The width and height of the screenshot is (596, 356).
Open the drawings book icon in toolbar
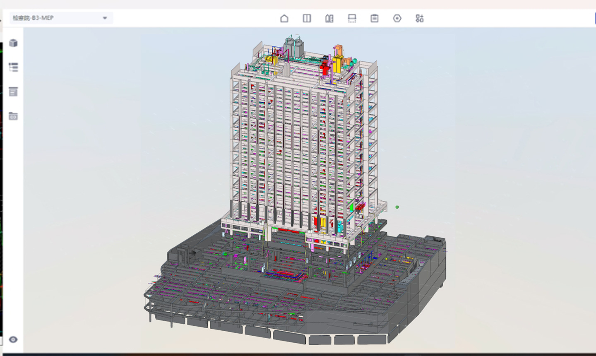[x=329, y=18]
